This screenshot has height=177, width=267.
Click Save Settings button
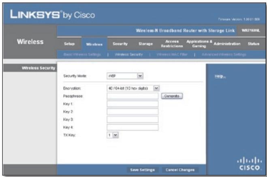click(141, 169)
